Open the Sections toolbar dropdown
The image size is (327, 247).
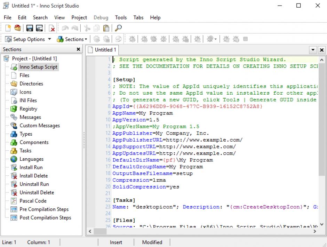click(72, 39)
